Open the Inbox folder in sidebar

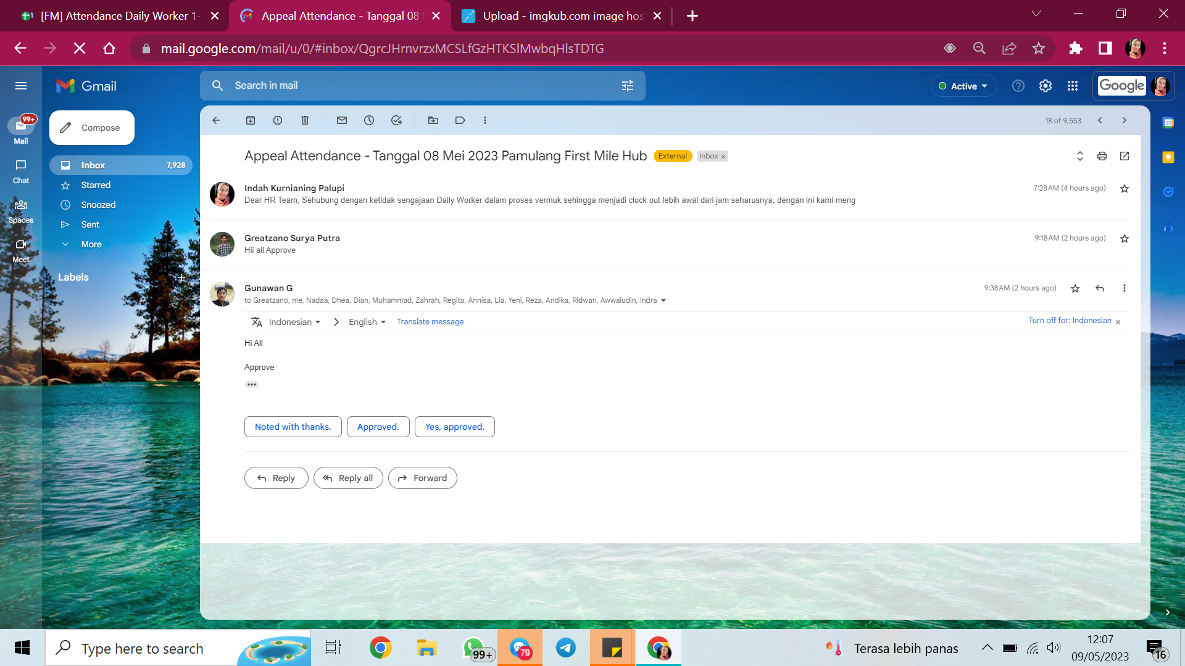(93, 165)
